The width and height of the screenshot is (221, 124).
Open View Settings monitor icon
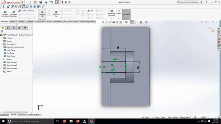click(x=146, y=22)
